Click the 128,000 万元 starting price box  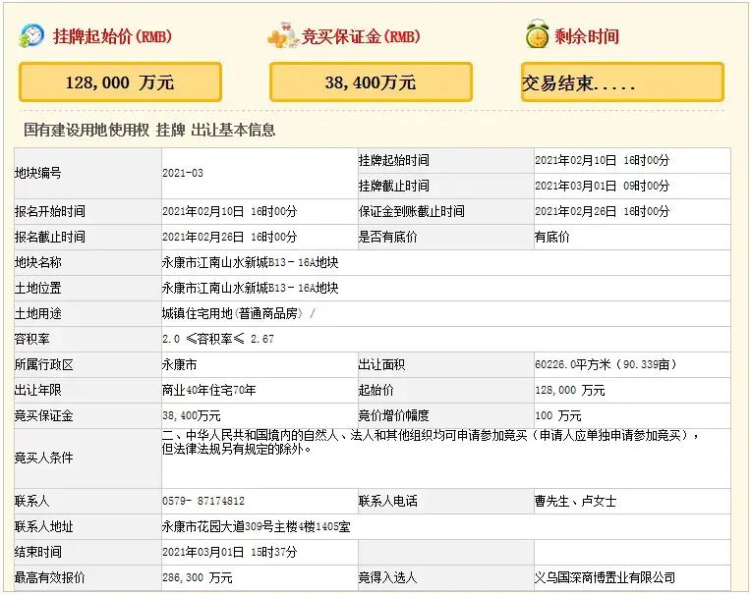[120, 82]
